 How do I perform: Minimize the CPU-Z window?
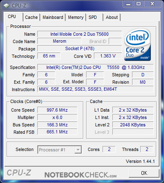(x=128, y=4)
